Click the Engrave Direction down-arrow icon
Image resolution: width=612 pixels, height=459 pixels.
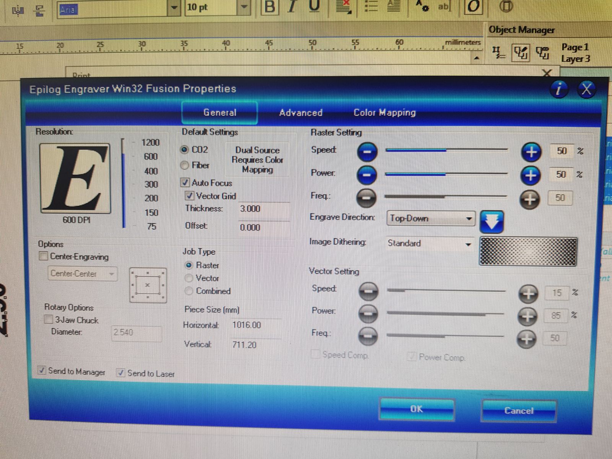[x=492, y=221]
